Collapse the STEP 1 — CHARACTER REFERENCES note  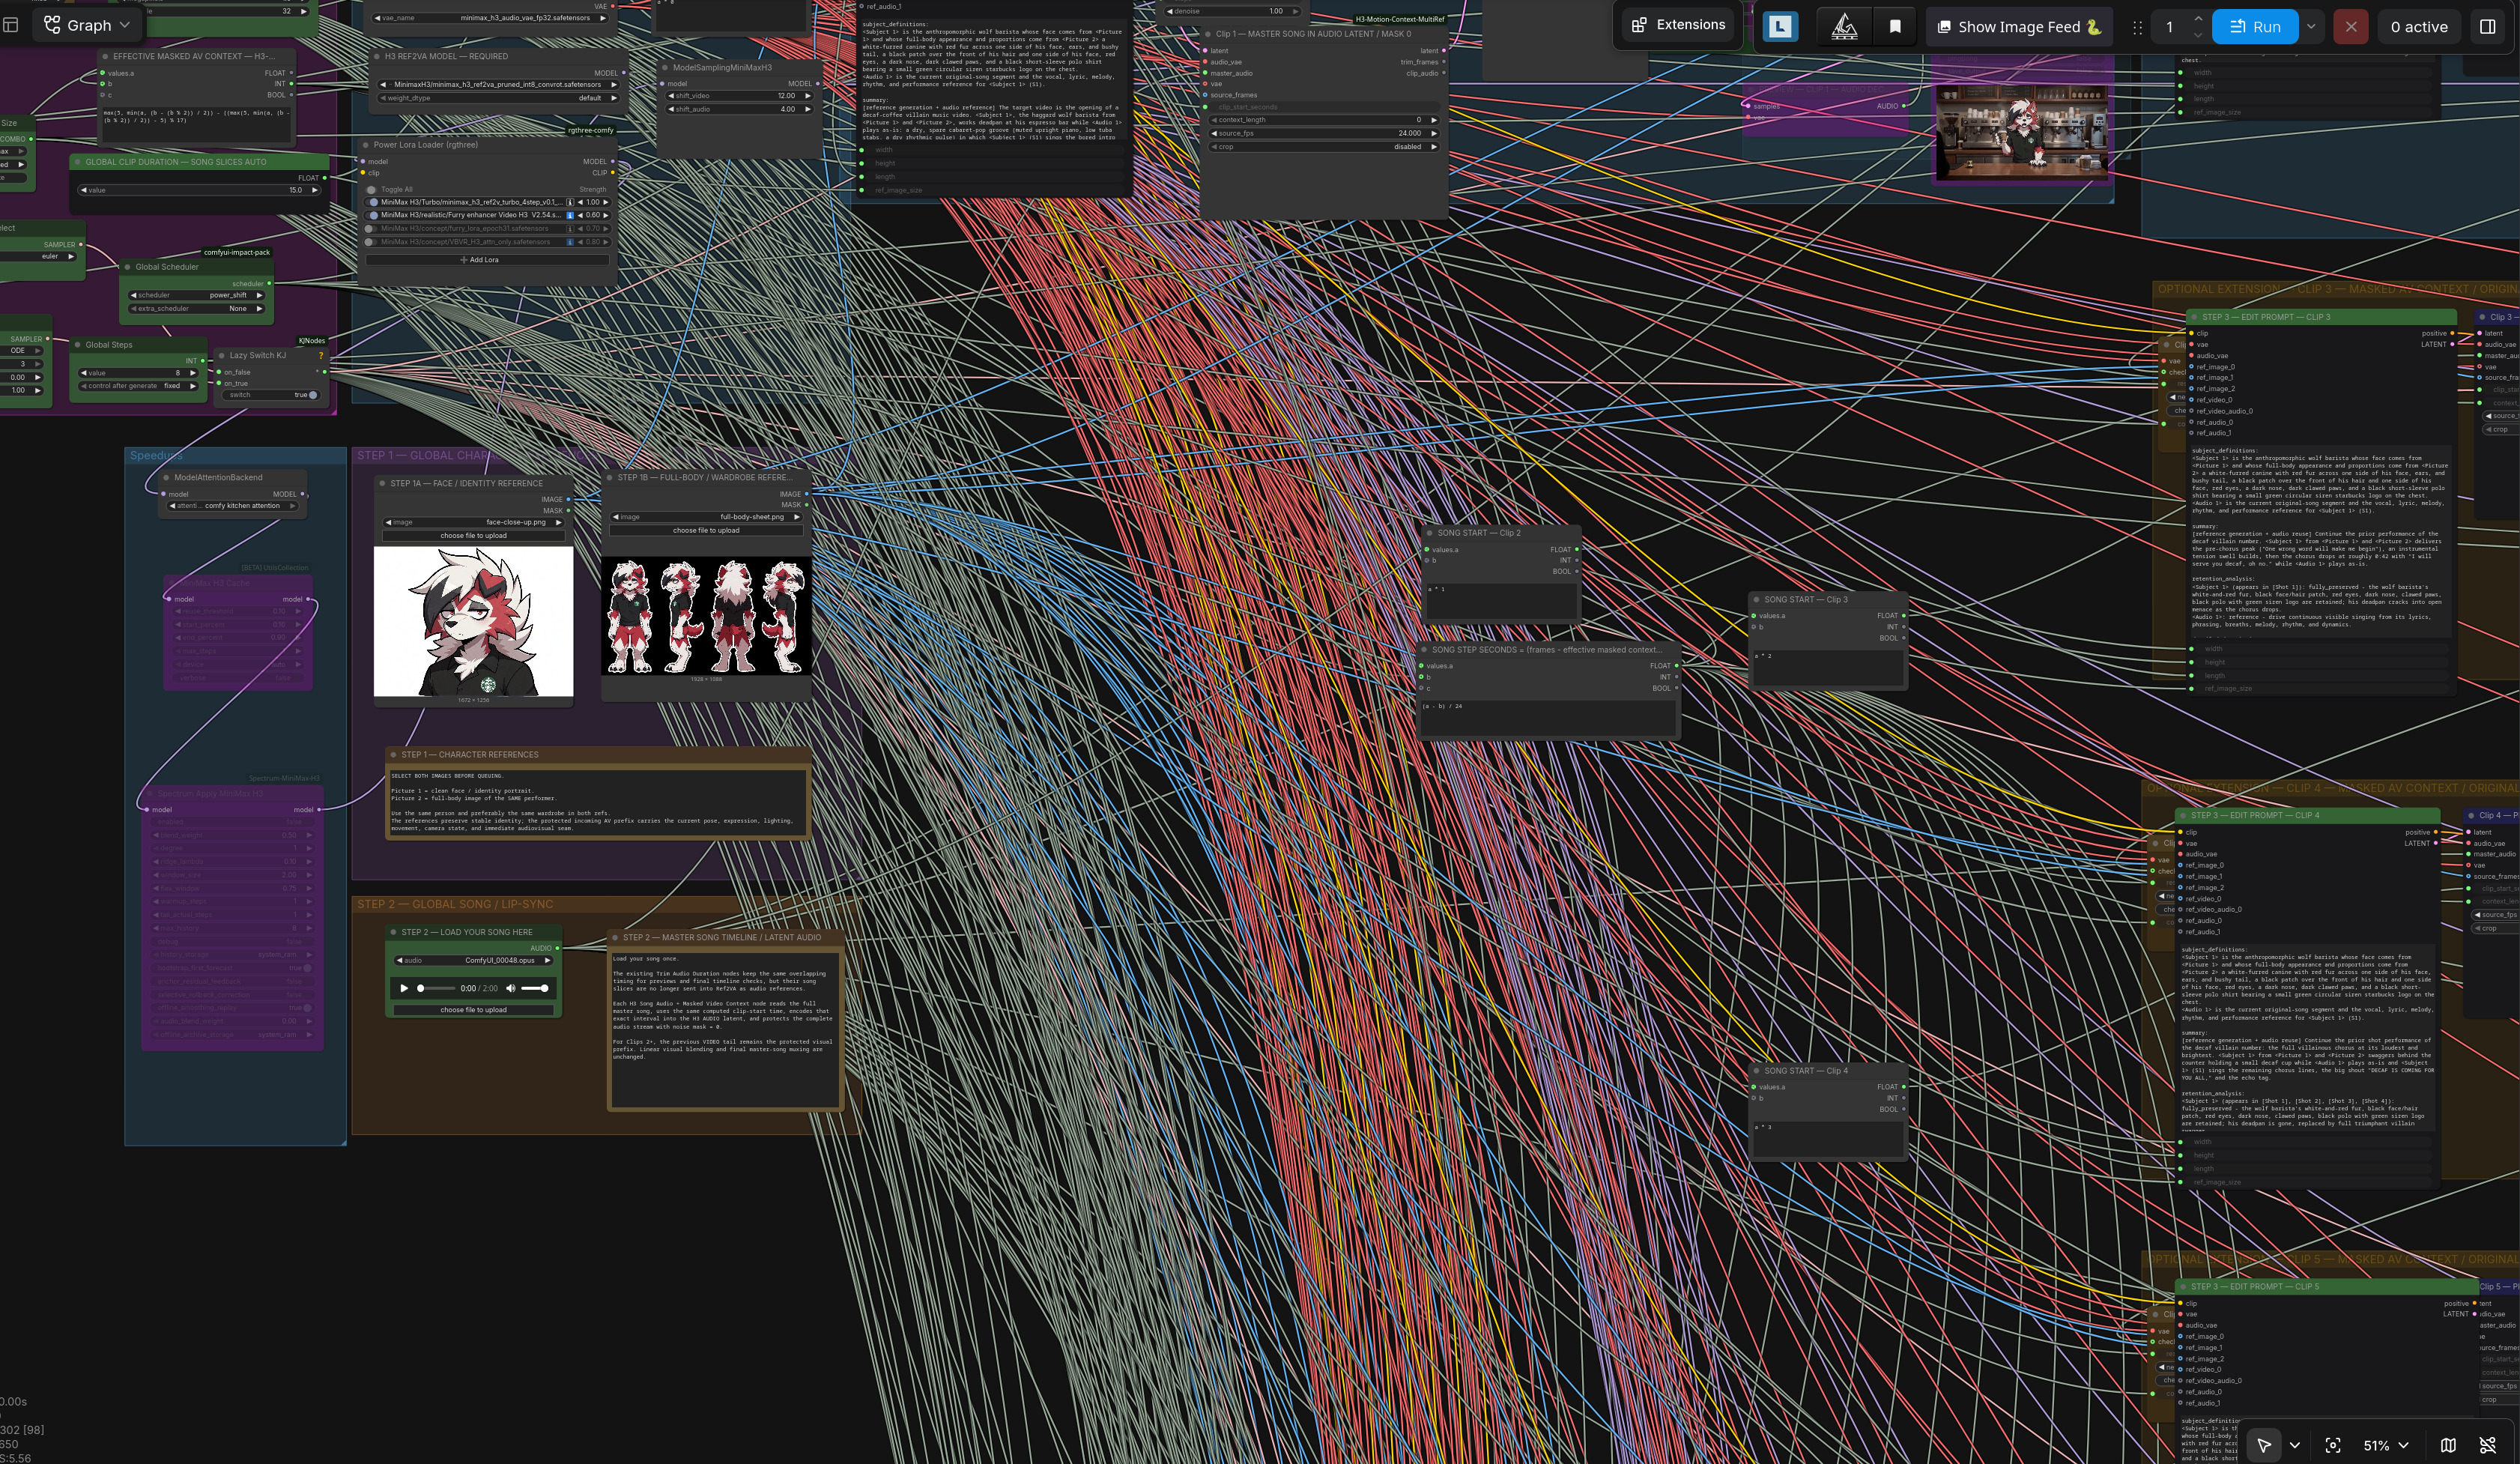click(x=394, y=755)
